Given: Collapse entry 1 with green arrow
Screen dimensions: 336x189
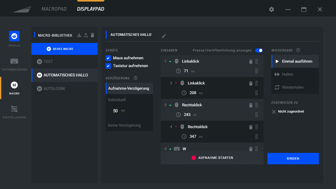Looking at the screenshot, I should point(170,62).
